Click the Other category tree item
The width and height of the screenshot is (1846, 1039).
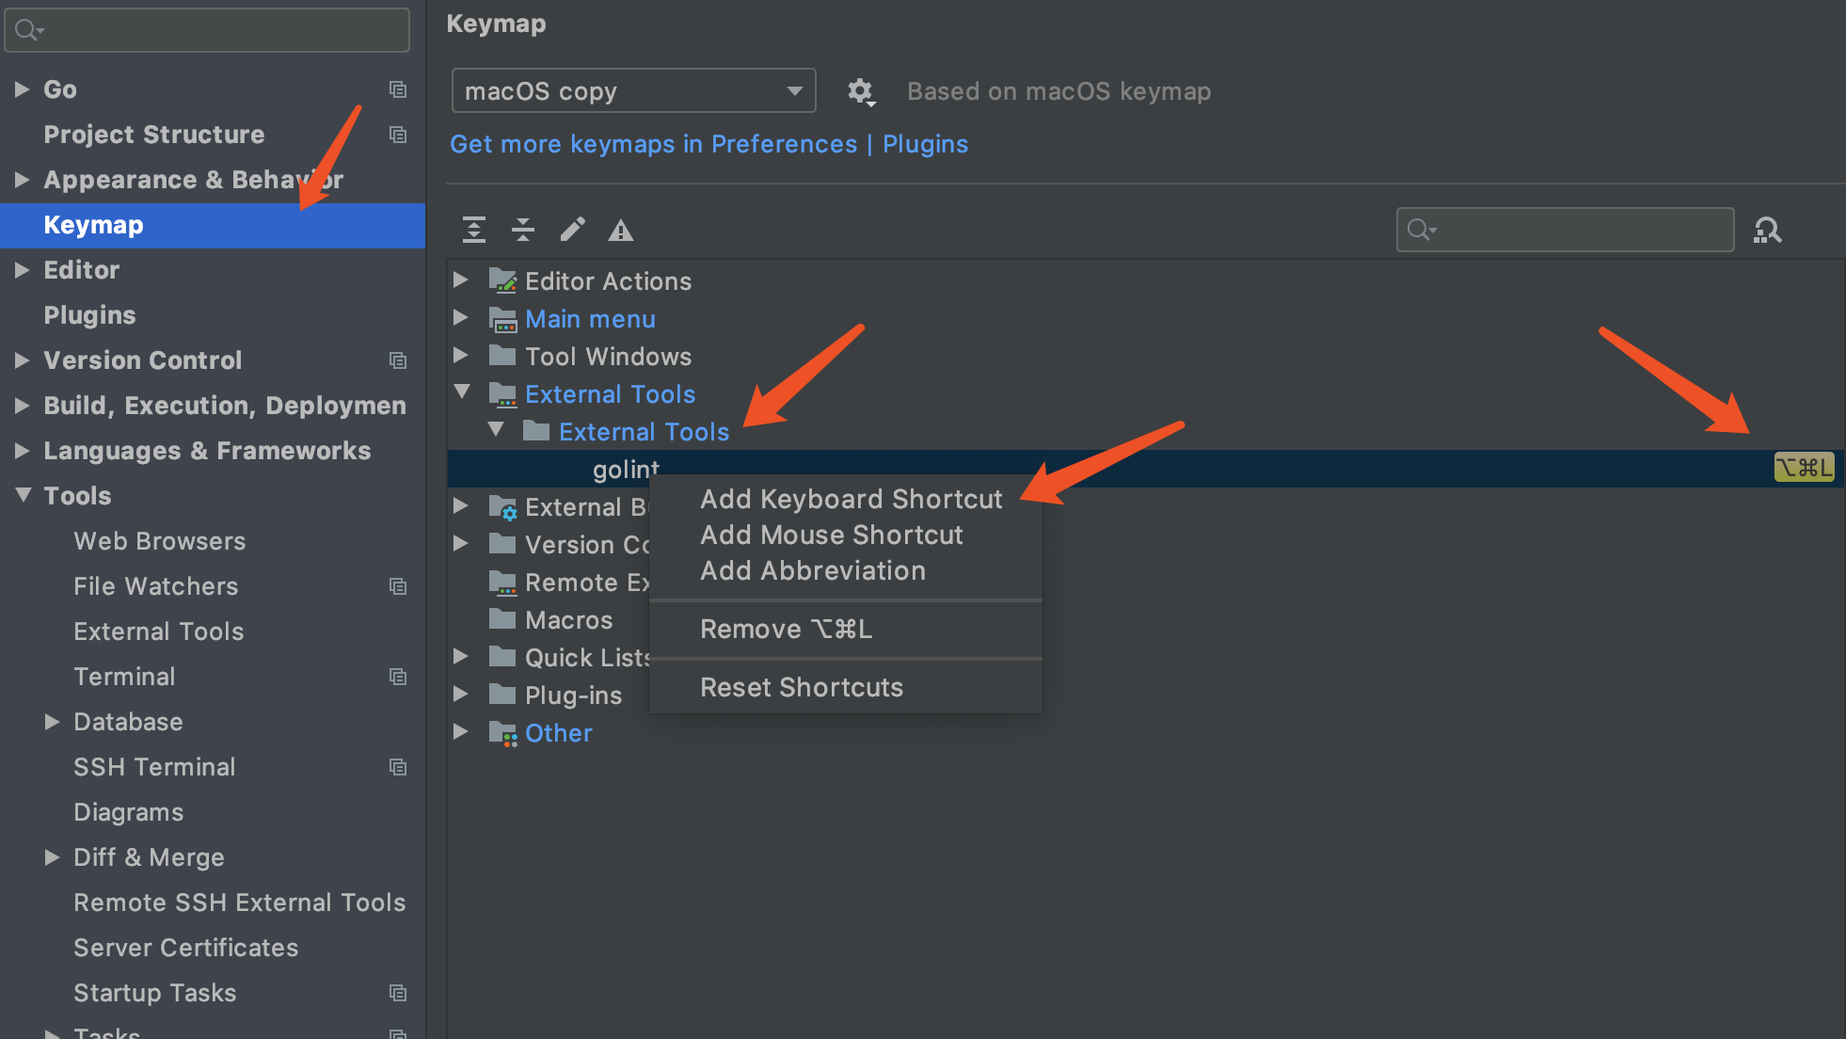click(559, 730)
